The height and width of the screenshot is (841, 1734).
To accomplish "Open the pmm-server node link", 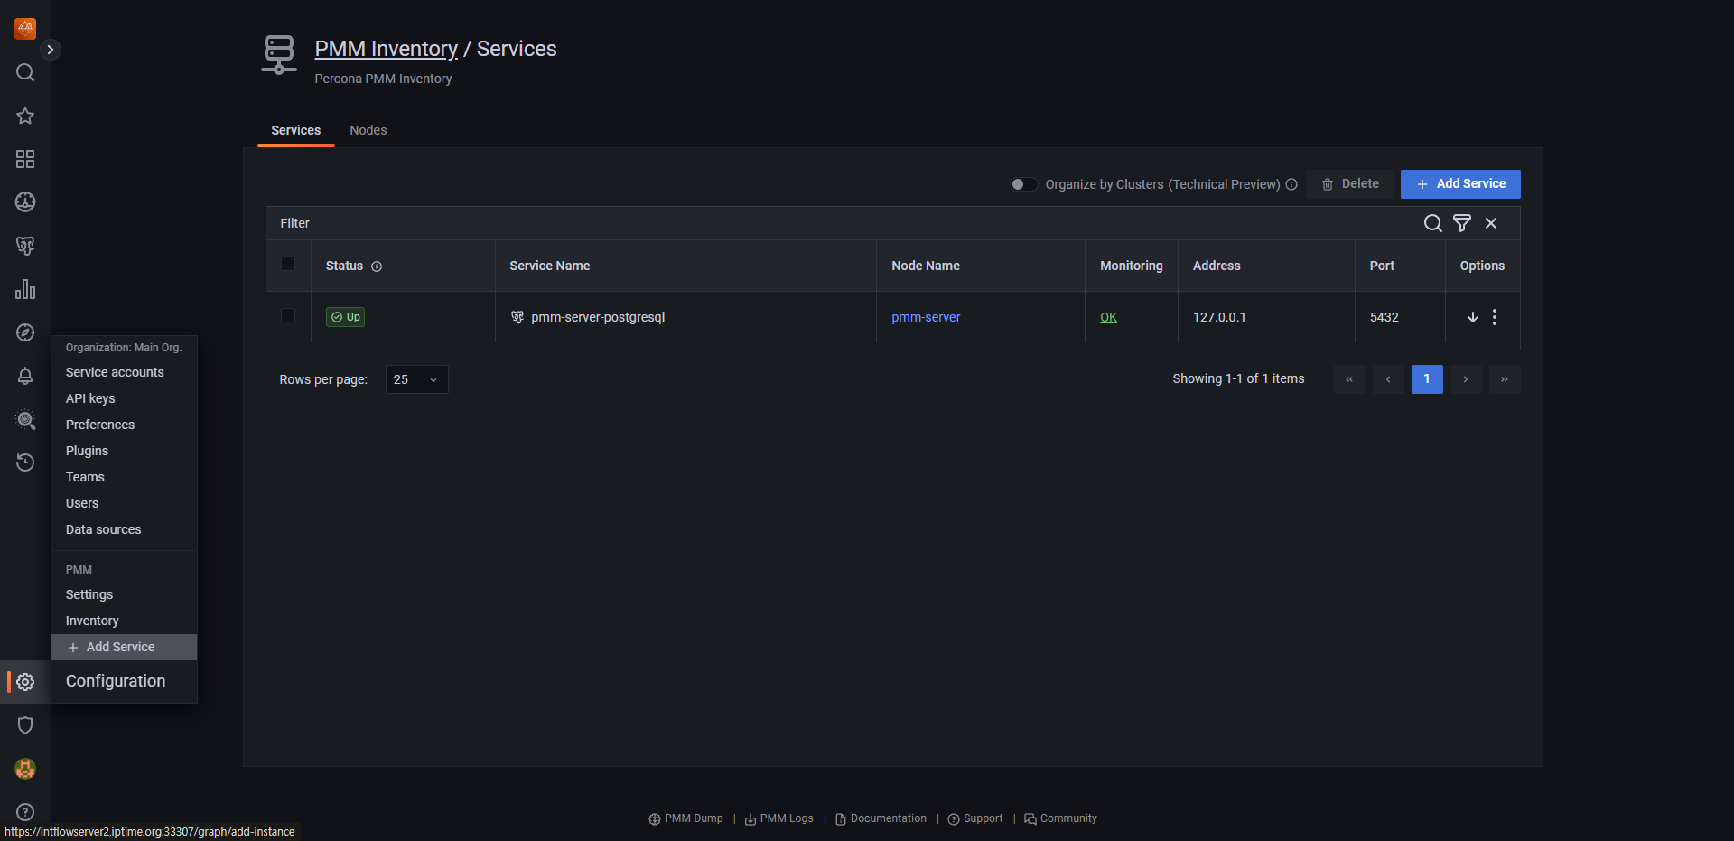I will 926,317.
